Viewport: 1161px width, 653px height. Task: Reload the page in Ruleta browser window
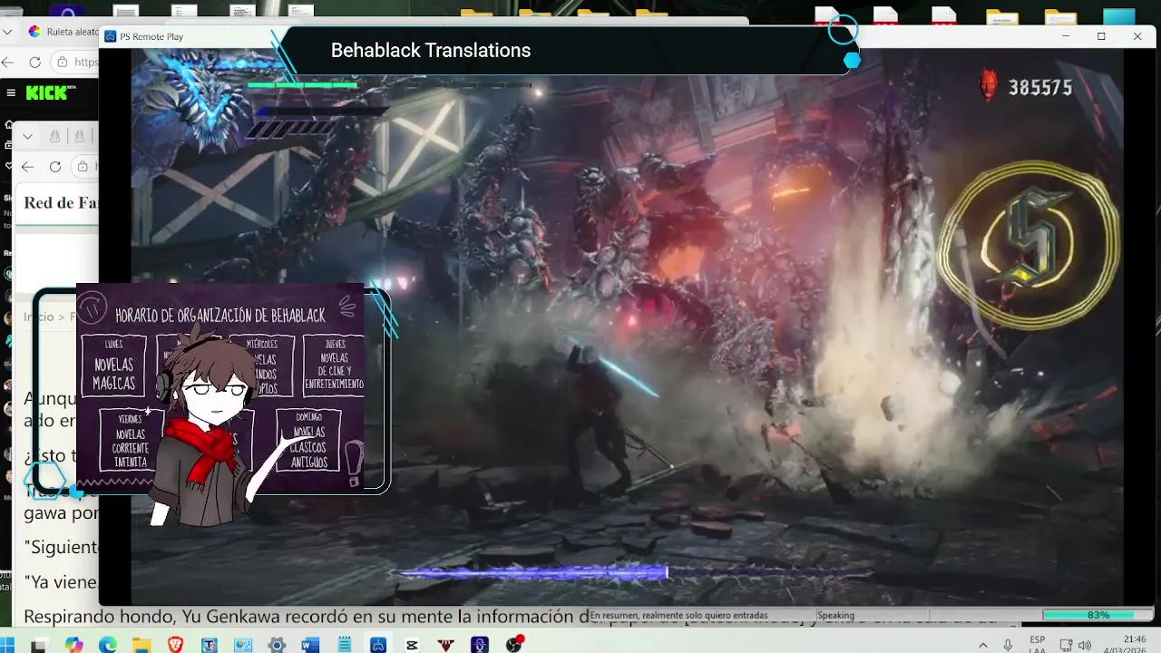[35, 63]
